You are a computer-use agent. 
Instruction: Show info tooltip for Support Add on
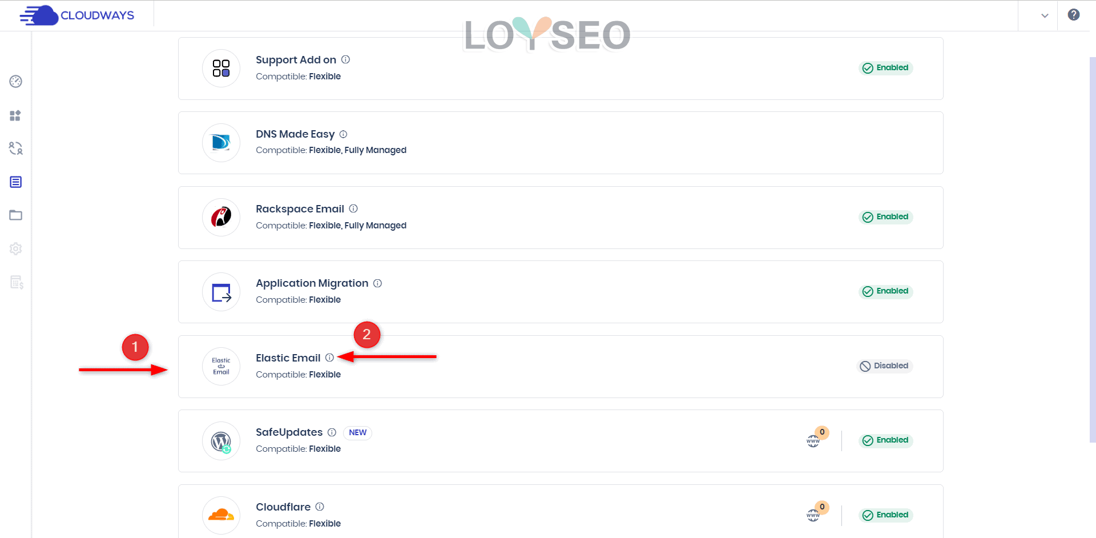(345, 59)
